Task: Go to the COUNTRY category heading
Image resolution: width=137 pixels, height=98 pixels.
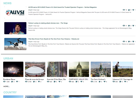Action: (10, 92)
